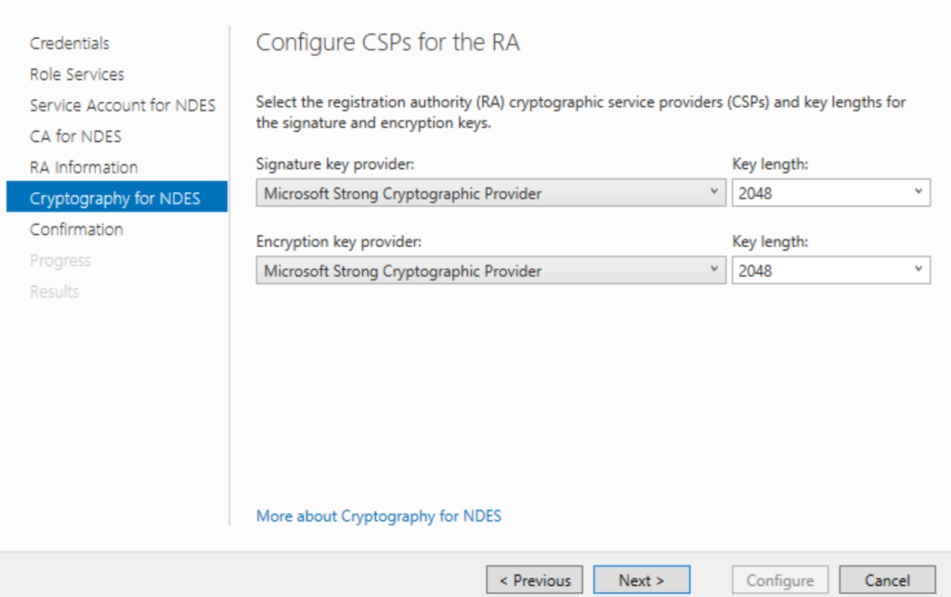Click the Key length label above signature length
The width and height of the screenshot is (951, 597).
[770, 163]
